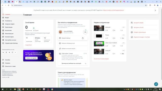Image resolution: width=162 pixels, height=91 pixels.
Task: Click the Комментарии sidebar icon
Action: [x=3, y=37]
